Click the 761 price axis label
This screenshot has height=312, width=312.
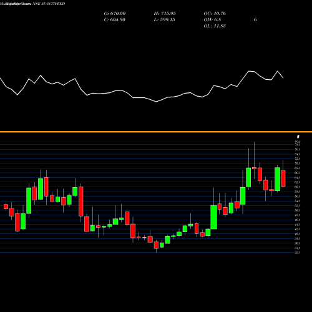(297, 149)
